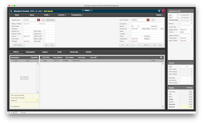Click the Order Ref input field
The image size is (203, 124).
(187, 27)
